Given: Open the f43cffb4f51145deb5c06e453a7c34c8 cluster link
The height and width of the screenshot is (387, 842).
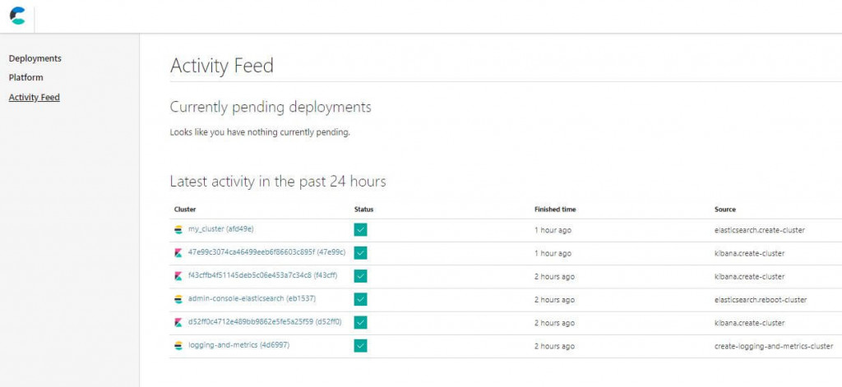Looking at the screenshot, I should [262, 276].
